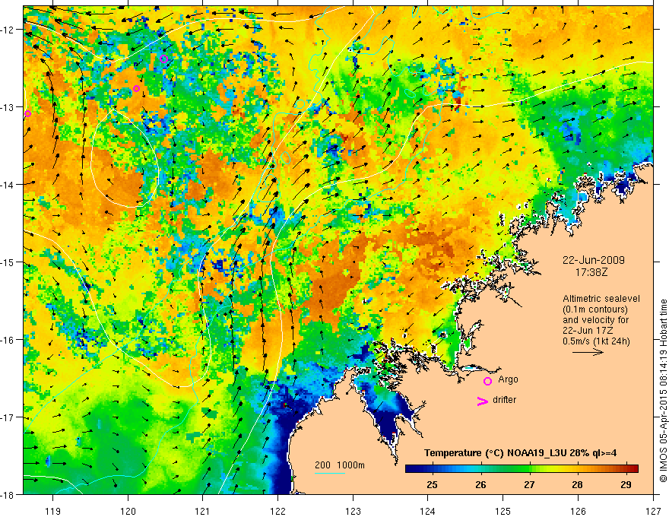Viewport: 669px width, 517px height.
Task: Click the longitude axis label 124
Action: [427, 511]
